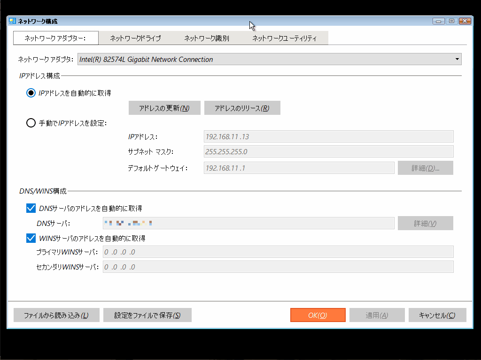Click the network configuration application icon in titlebar
This screenshot has width=481, height=360.
pos(11,21)
